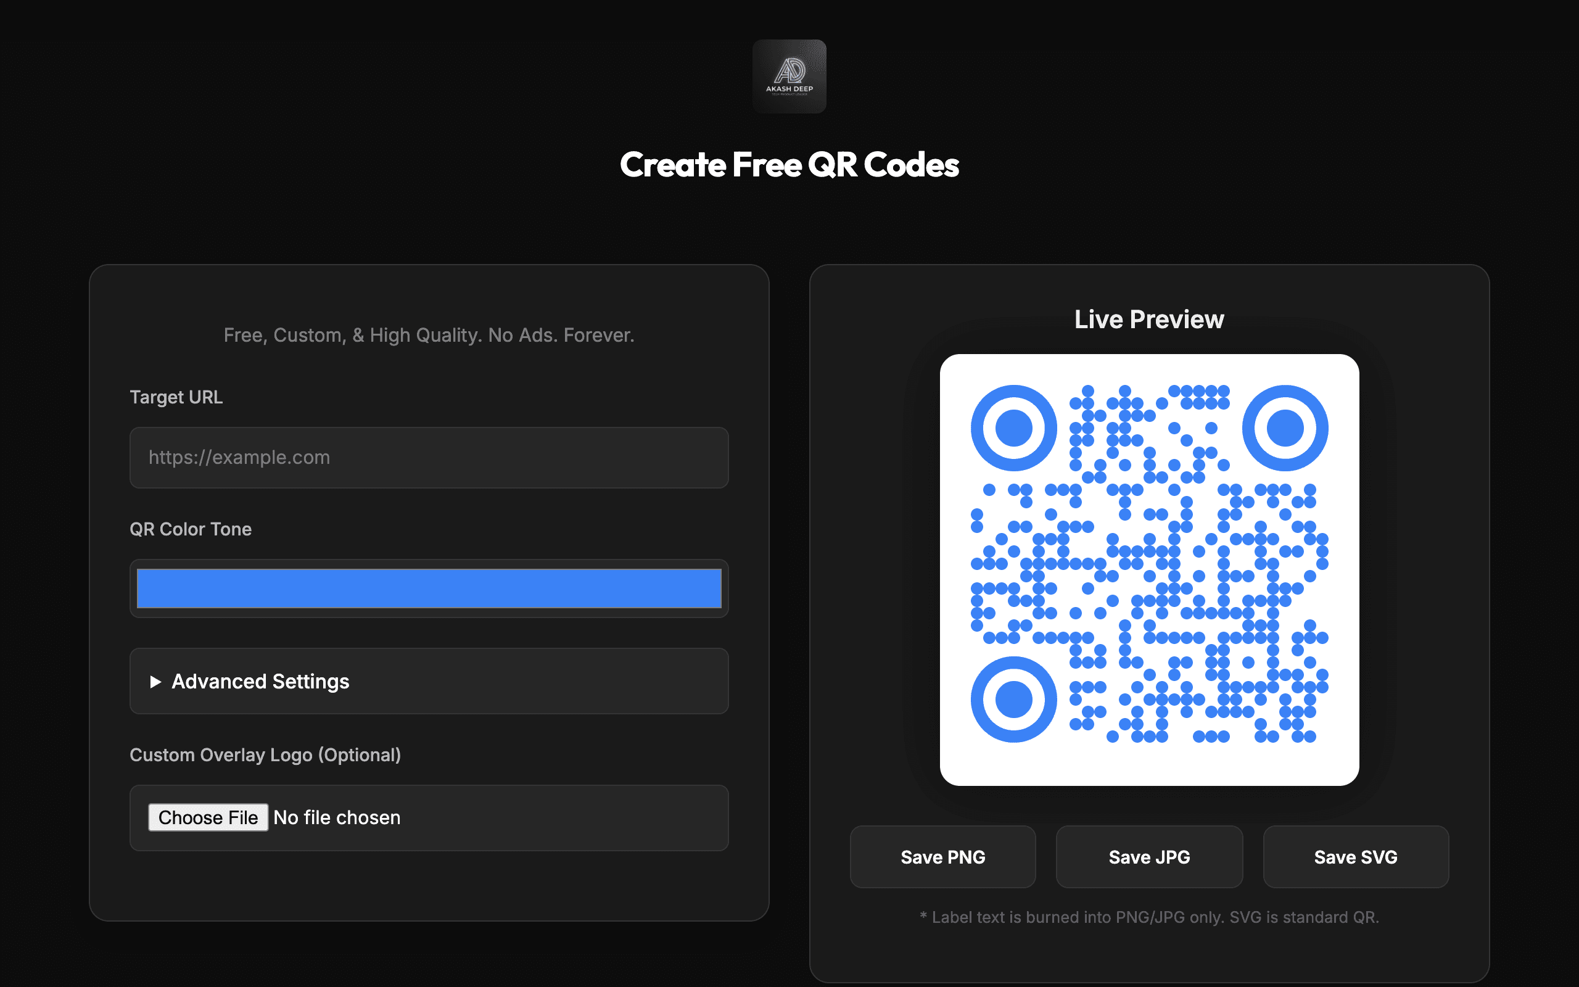Click the QR Color Tone label
The image size is (1579, 987).
(x=191, y=529)
